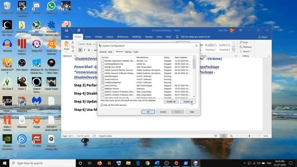Click the Web Layout view icon in Word's status bar
The width and height of the screenshot is (297, 167).
231,136
